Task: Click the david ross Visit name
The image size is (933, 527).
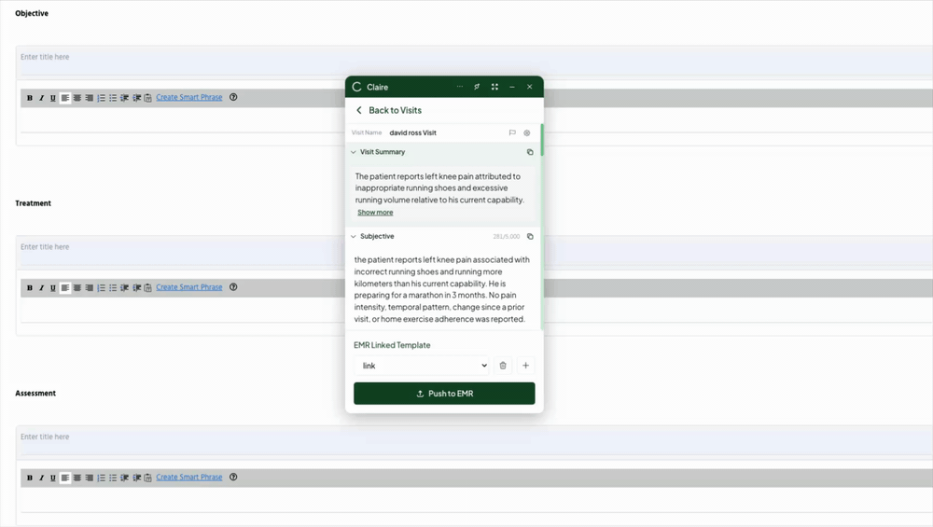Action: [x=413, y=132]
